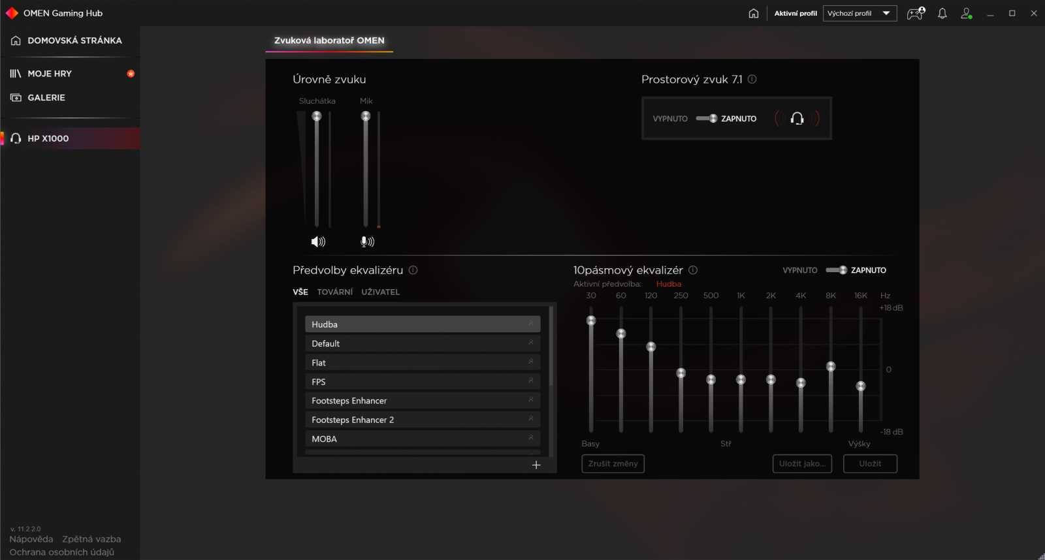1045x560 pixels.
Task: Click the pin icon on FPS preset
Action: tap(530, 381)
